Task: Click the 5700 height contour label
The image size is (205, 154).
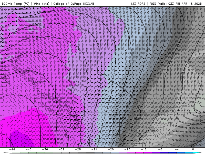Action: [x=37, y=53]
